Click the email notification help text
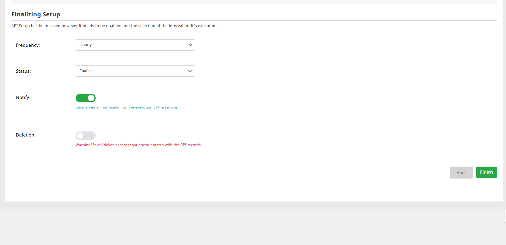The width and height of the screenshot is (506, 245). coord(127,107)
